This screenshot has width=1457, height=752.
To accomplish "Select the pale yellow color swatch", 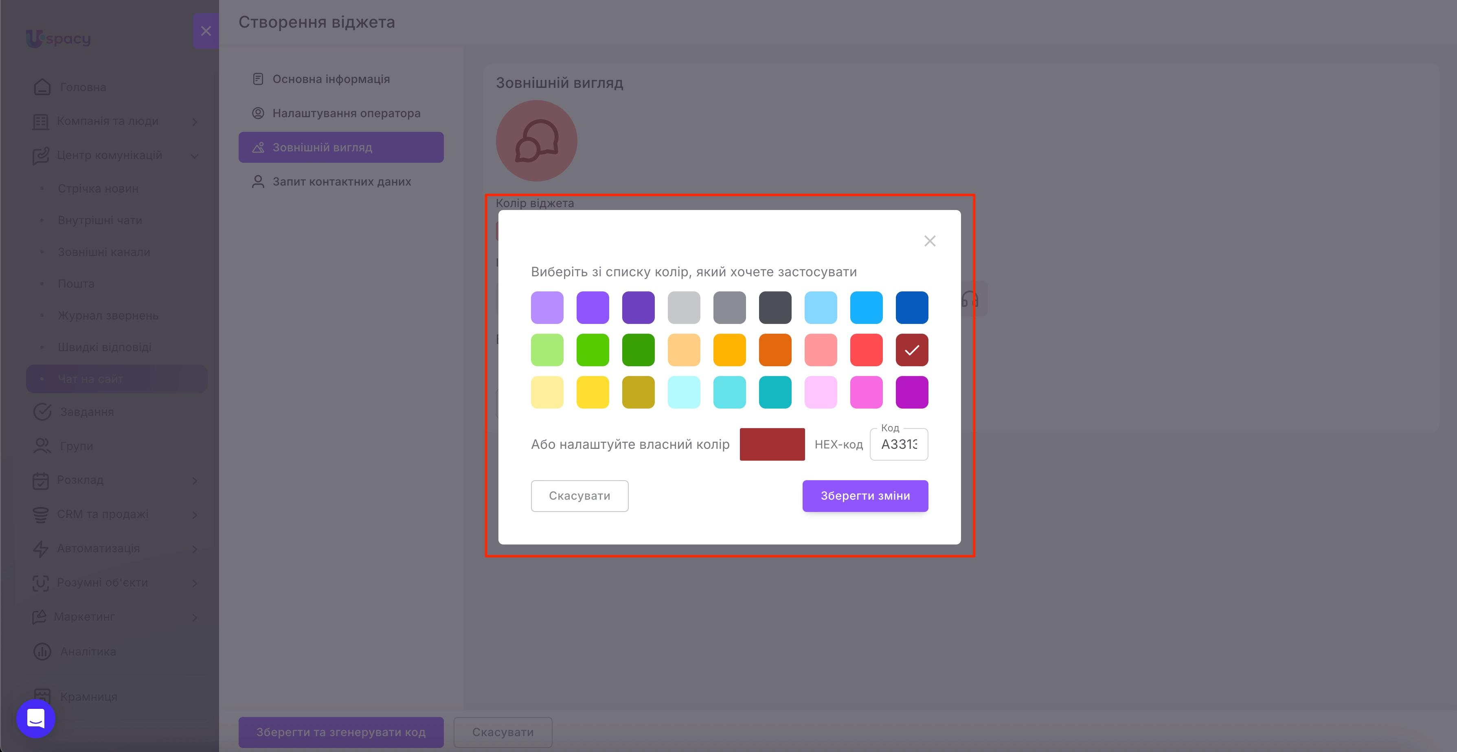I will (547, 392).
